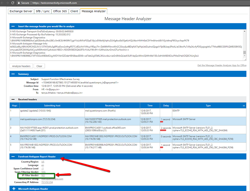Click the 72.5.52.234 connecting IP link
250x191 pixels.
tap(47, 182)
